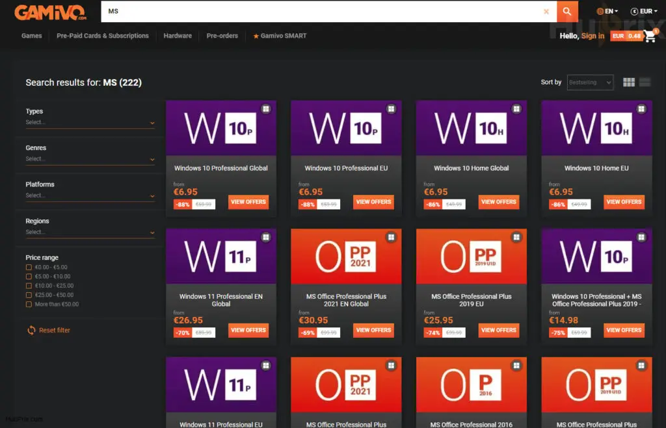The width and height of the screenshot is (666, 428).
Task: Check the €5.00 - €10.00 price range
Action: (29, 277)
